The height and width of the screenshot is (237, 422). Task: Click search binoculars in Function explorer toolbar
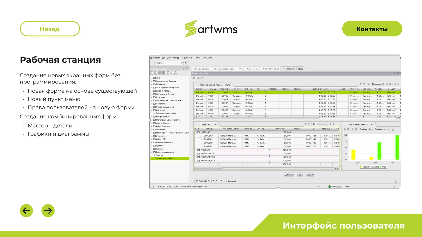(x=168, y=73)
